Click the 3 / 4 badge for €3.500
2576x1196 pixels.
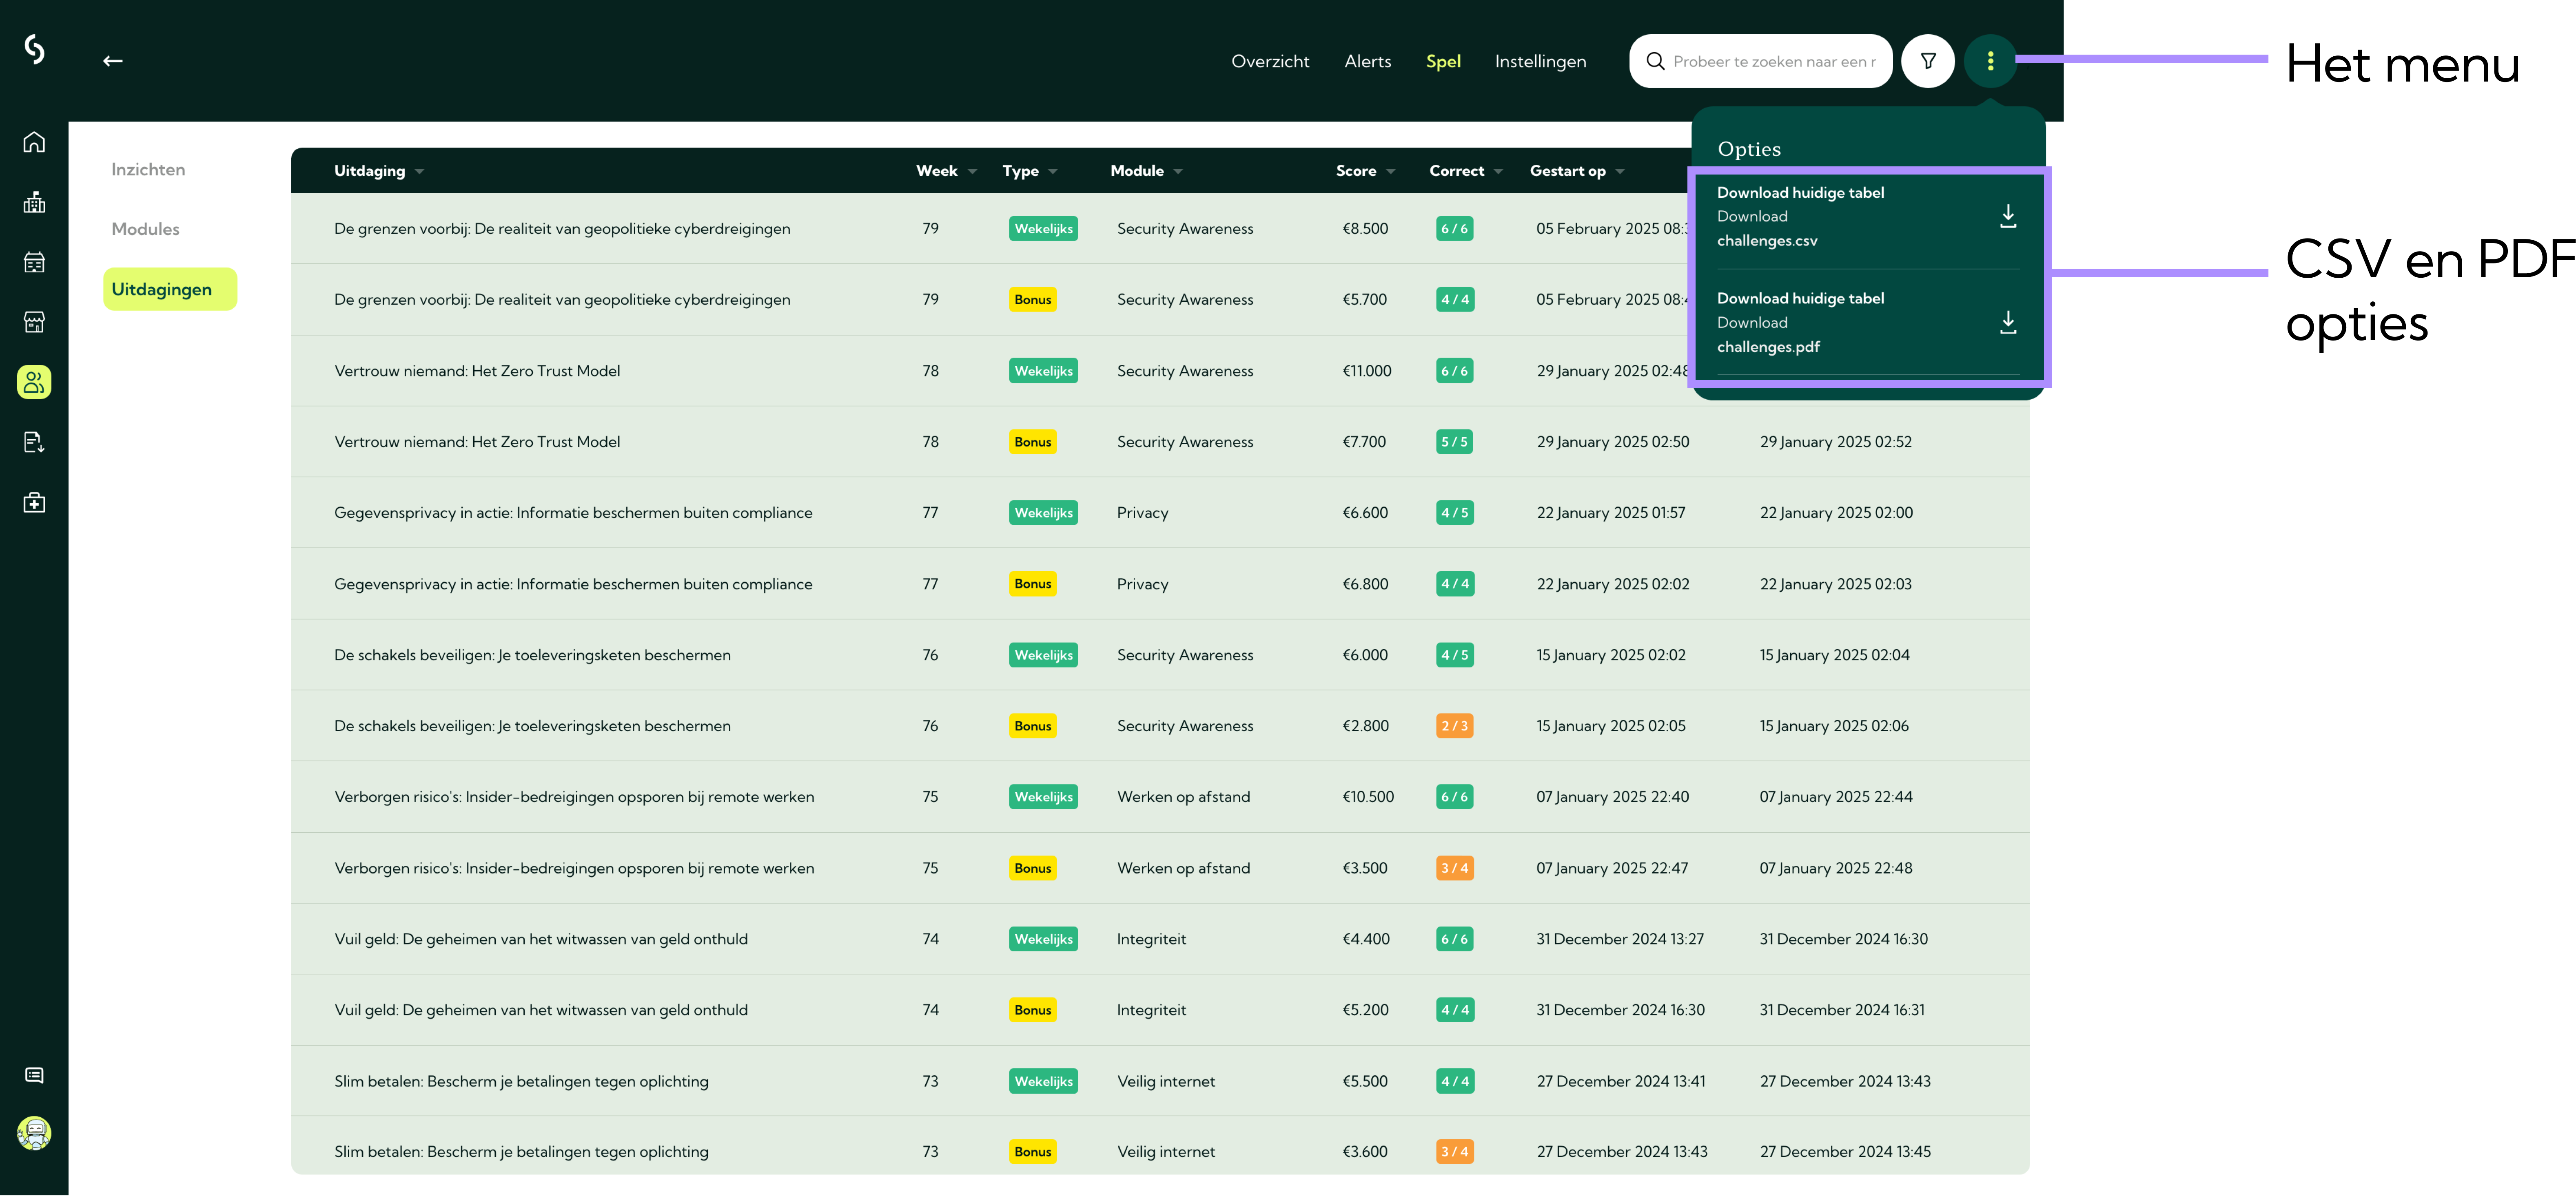coord(1454,868)
